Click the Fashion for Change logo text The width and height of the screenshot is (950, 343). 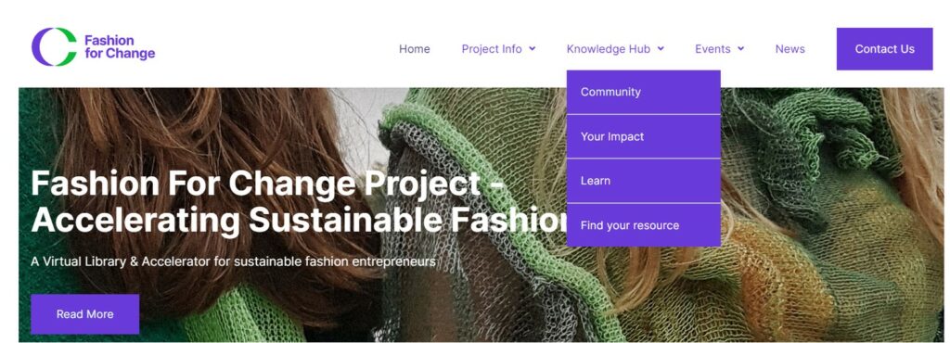pos(120,47)
